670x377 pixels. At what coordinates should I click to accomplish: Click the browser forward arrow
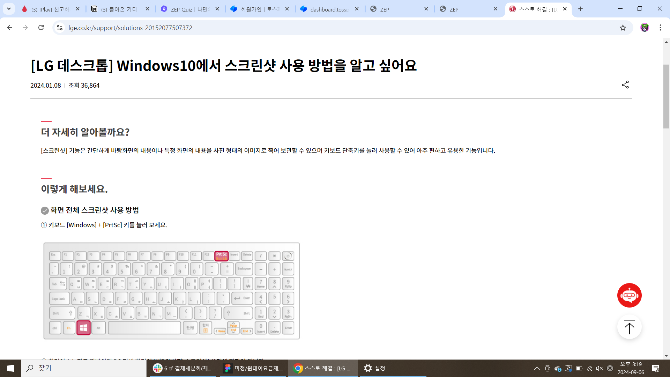coord(25,28)
